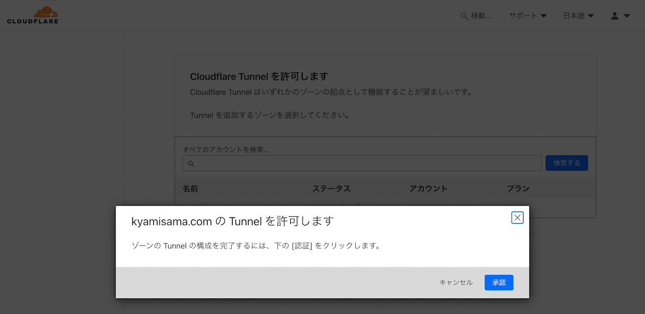Open the 日本語 language dropdown
The width and height of the screenshot is (645, 314).
[x=578, y=16]
